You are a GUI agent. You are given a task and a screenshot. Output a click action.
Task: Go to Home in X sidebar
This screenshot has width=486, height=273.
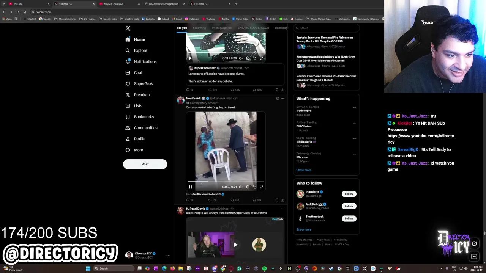135,39
